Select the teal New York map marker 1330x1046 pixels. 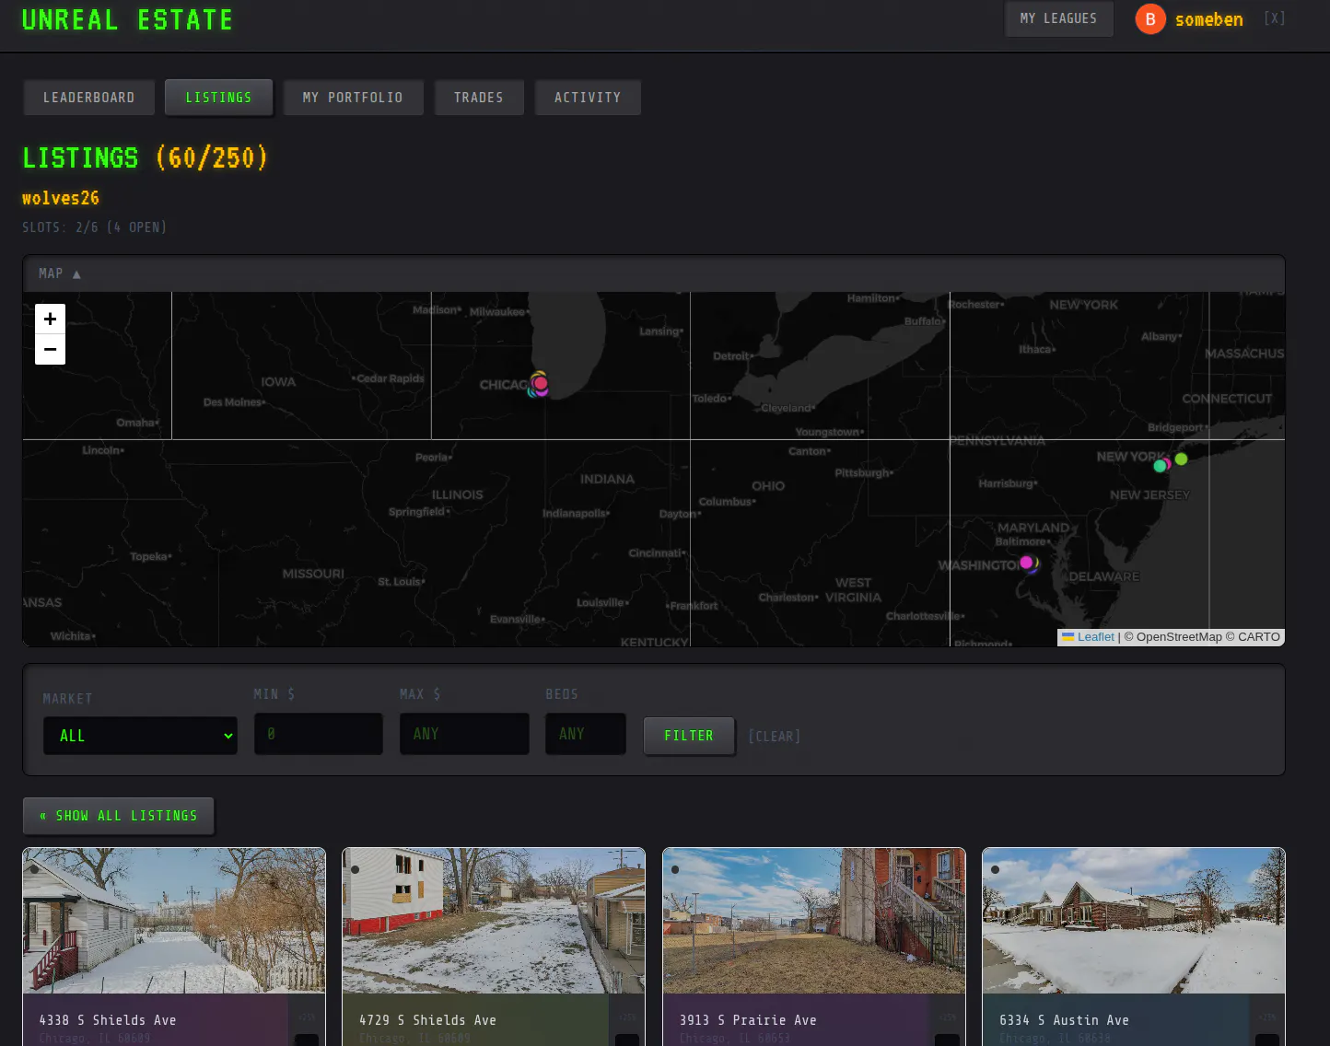coord(1160,466)
